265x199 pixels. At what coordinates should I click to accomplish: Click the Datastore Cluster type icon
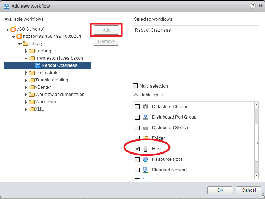(145, 107)
